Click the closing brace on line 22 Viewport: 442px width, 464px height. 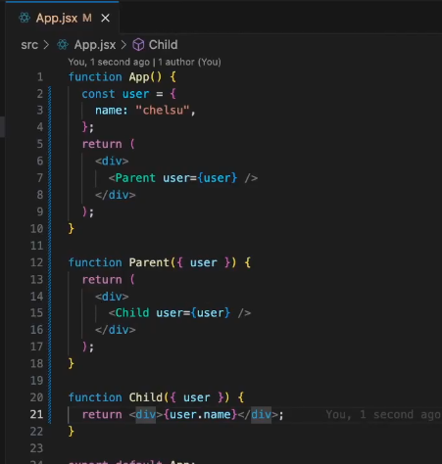tap(72, 432)
